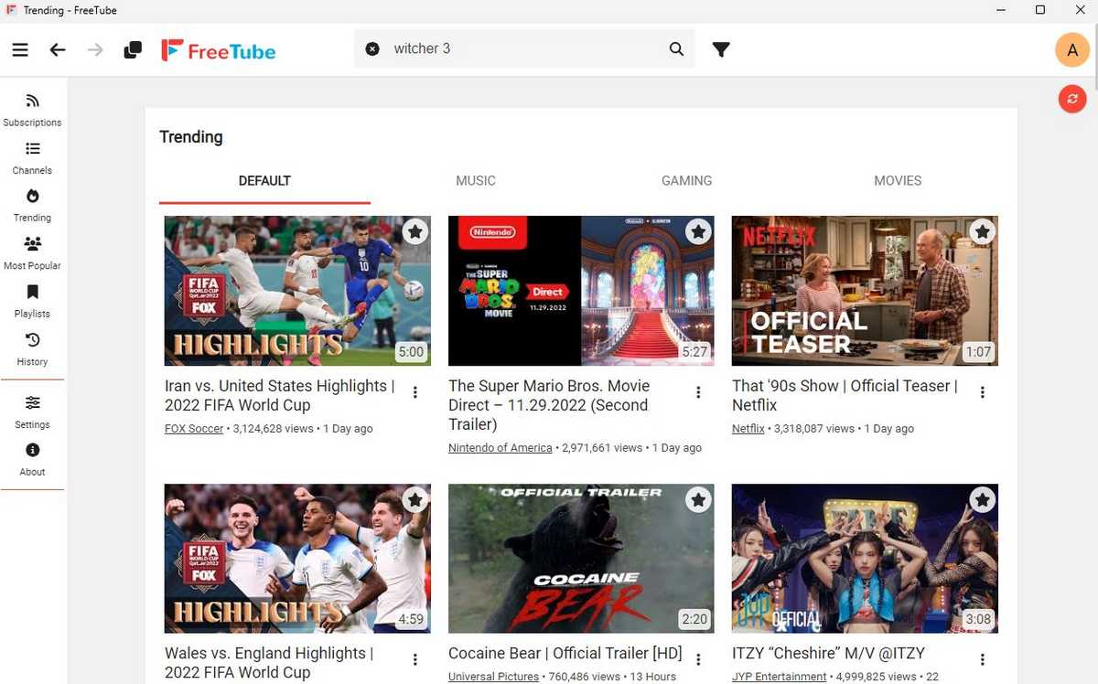Viewport: 1098px width, 684px height.
Task: Open options menu for Iran vs. United States
Action: click(x=415, y=392)
